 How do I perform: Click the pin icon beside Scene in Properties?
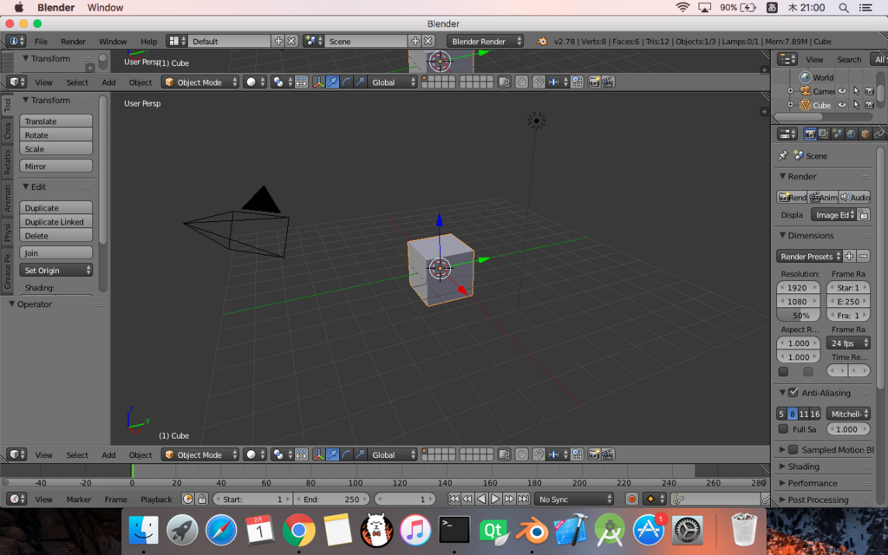(783, 155)
